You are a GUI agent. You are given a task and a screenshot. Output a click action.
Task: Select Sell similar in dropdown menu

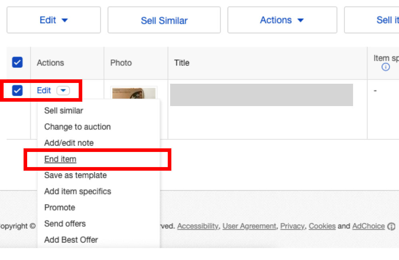click(64, 110)
